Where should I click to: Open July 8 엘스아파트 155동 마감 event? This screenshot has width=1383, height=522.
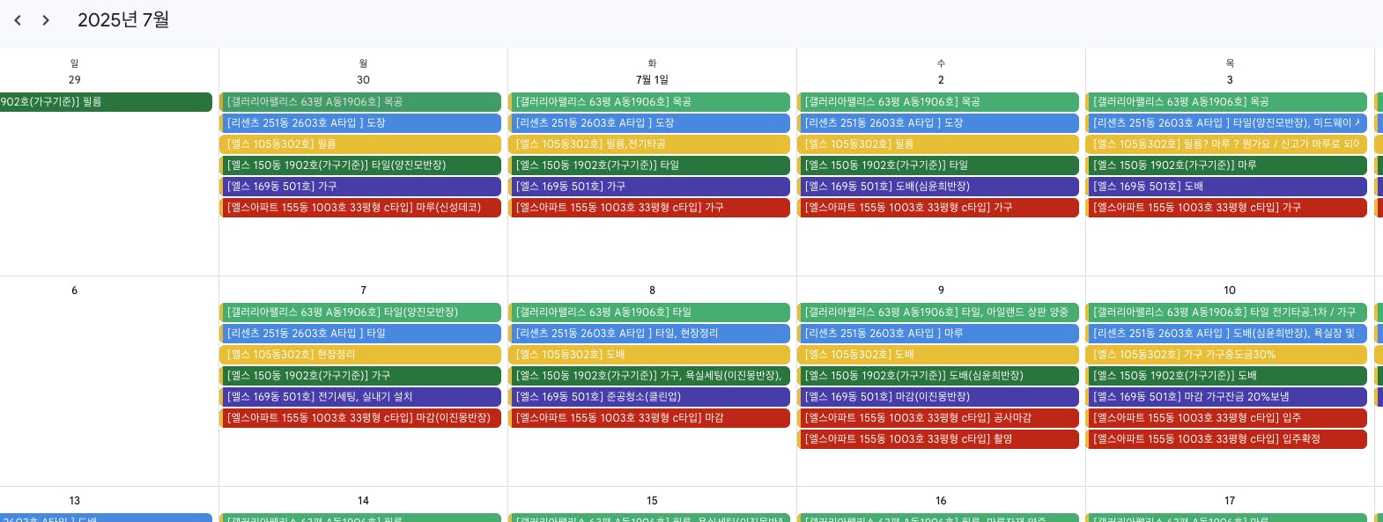tap(649, 418)
